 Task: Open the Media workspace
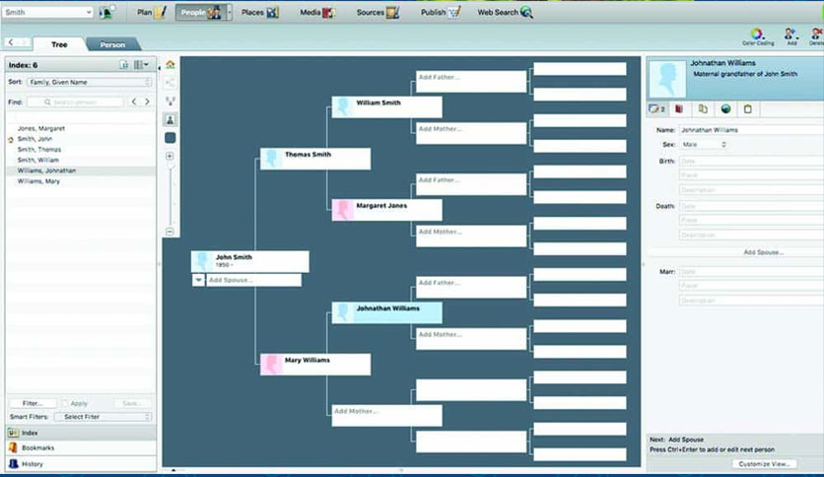(316, 12)
